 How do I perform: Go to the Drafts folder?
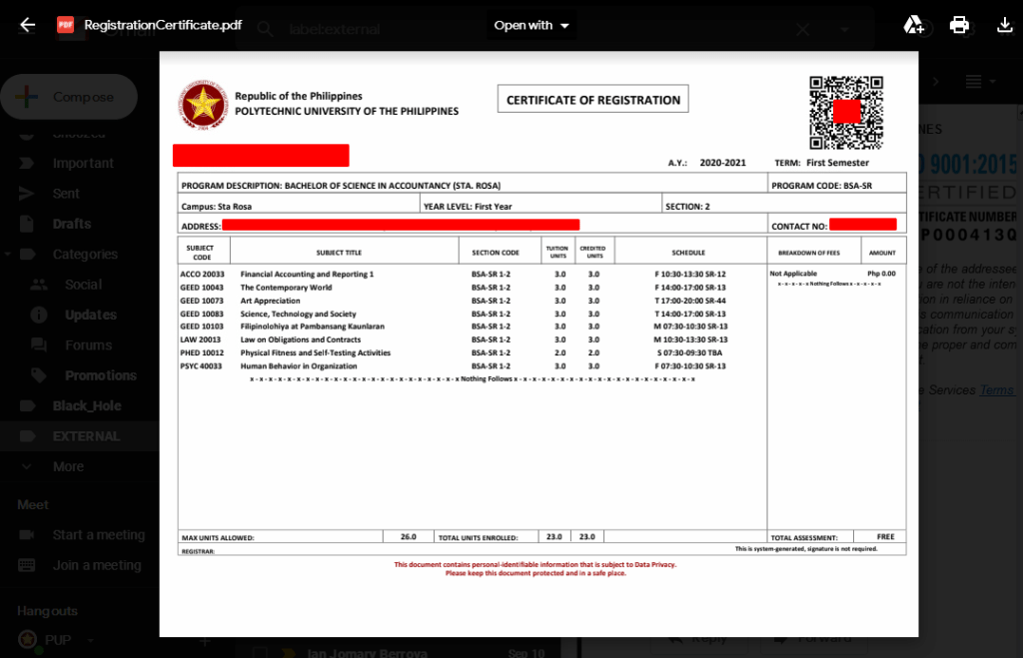click(x=71, y=224)
